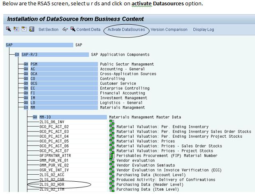Click Set Section in the toolbar

49,30
